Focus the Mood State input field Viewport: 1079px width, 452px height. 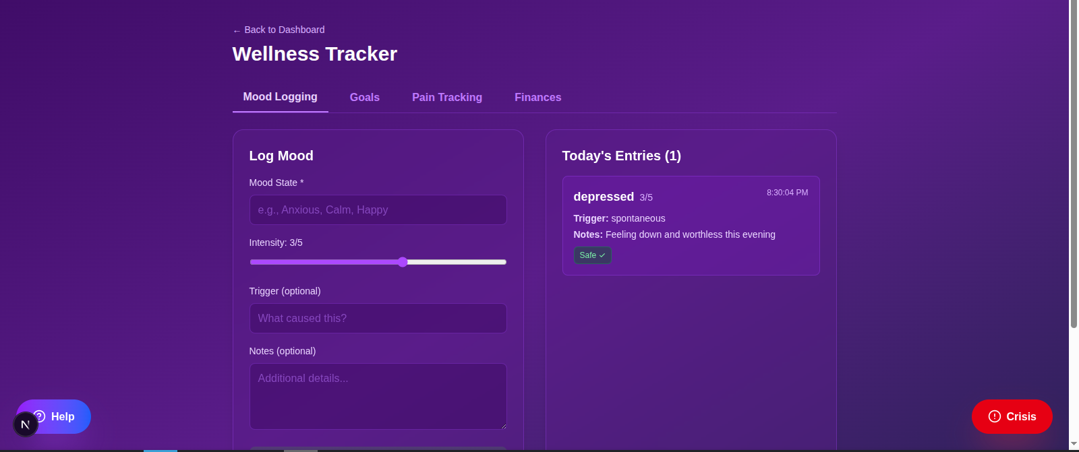(378, 210)
